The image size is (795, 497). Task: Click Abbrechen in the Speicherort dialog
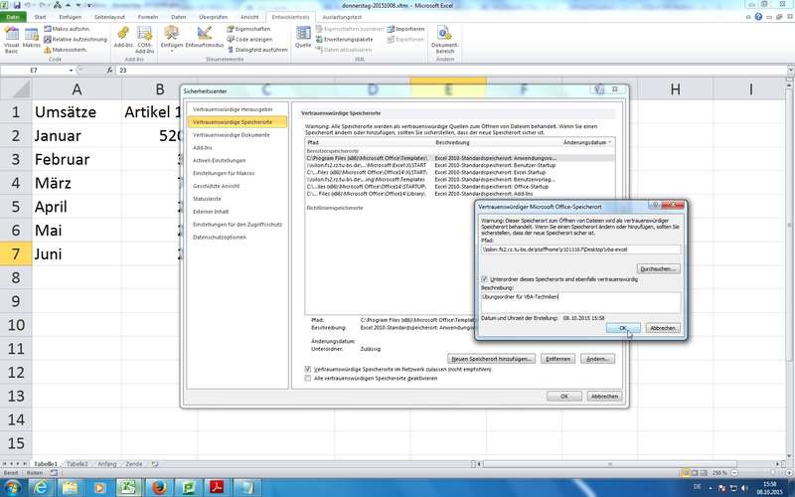click(663, 328)
